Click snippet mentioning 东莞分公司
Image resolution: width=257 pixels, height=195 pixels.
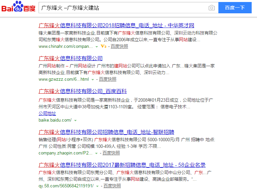(x=125, y=176)
